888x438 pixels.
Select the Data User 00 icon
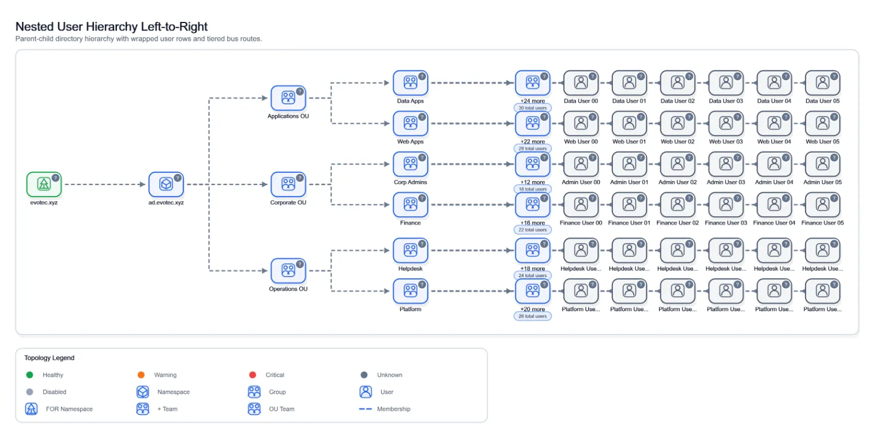pos(581,83)
